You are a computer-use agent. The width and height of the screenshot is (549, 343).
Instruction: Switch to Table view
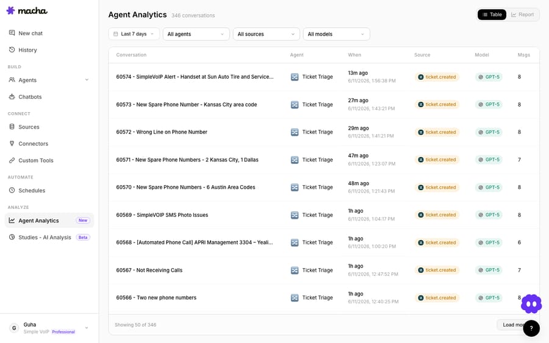pos(492,15)
